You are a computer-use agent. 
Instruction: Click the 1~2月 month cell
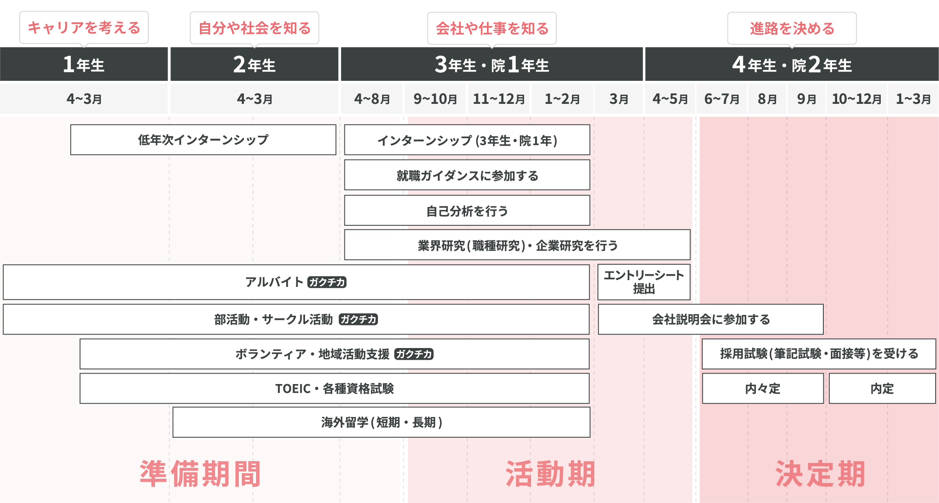(562, 99)
